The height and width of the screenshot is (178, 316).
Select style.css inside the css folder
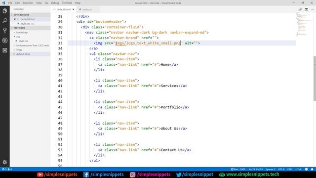click(23, 41)
